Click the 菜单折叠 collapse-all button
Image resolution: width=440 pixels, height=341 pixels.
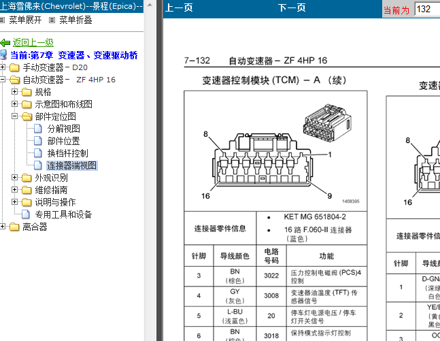(x=75, y=20)
